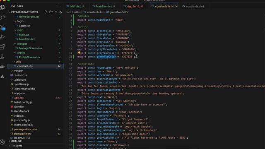The width and height of the screenshot is (265, 149).
Task: Open the Testing flask view
Action: coord(2,57)
